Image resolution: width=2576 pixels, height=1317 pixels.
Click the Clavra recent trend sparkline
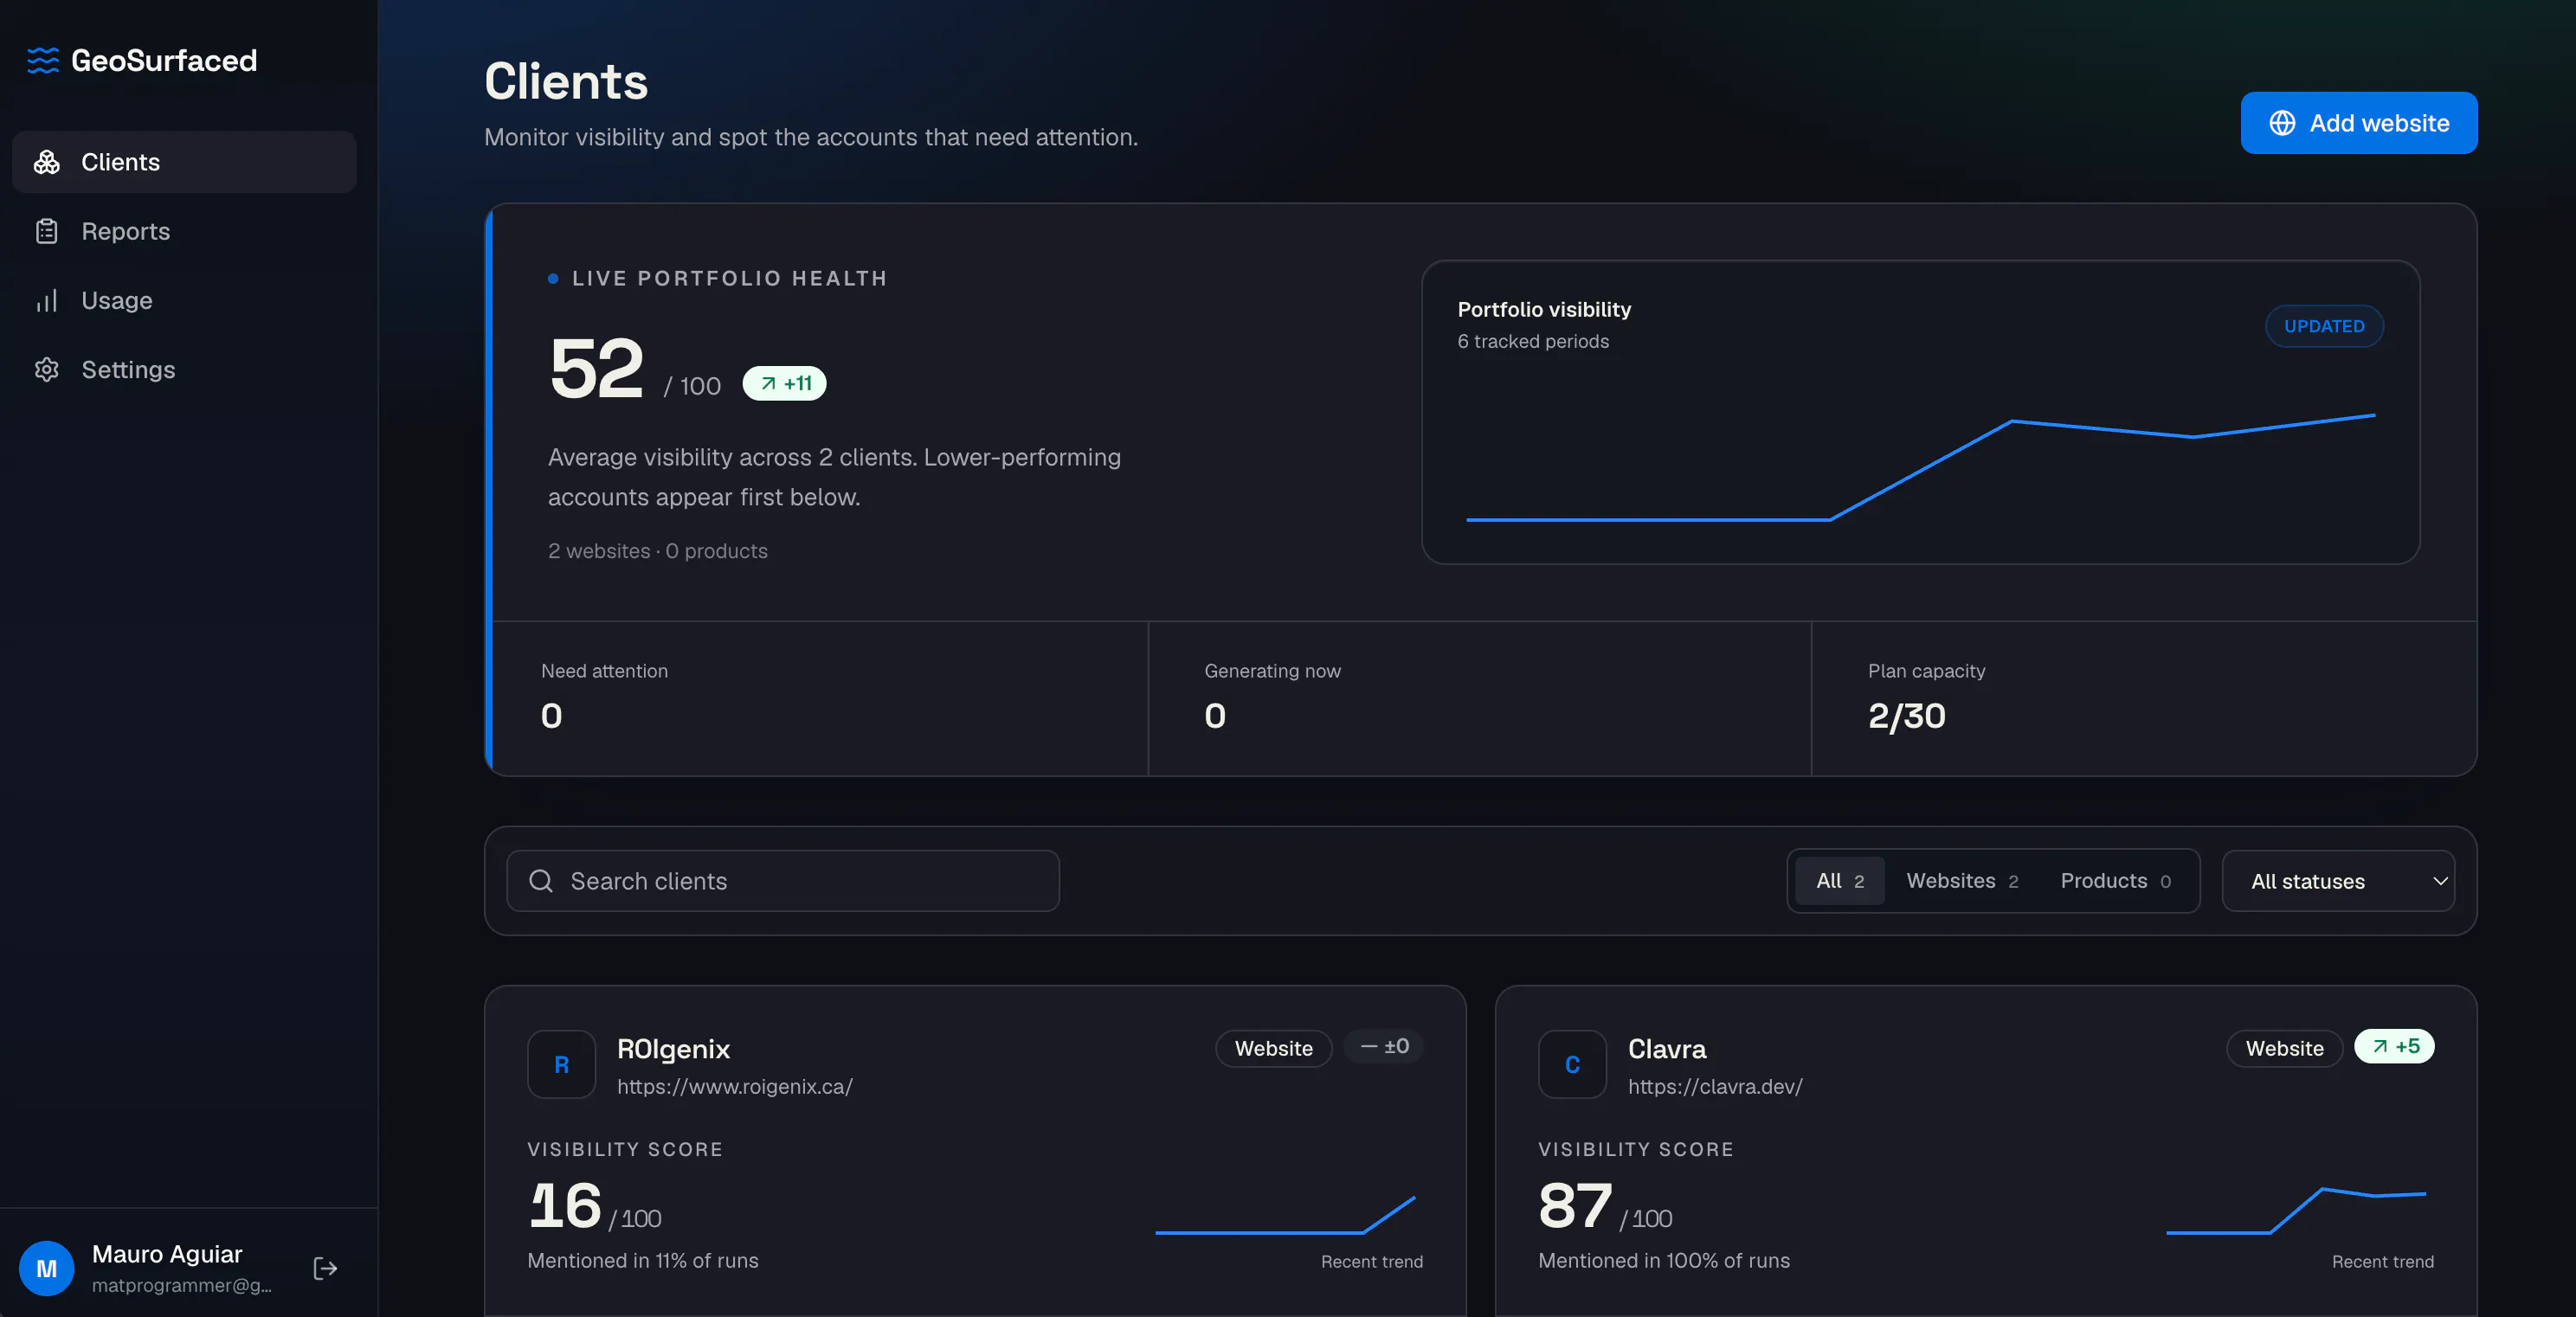coord(2296,1211)
